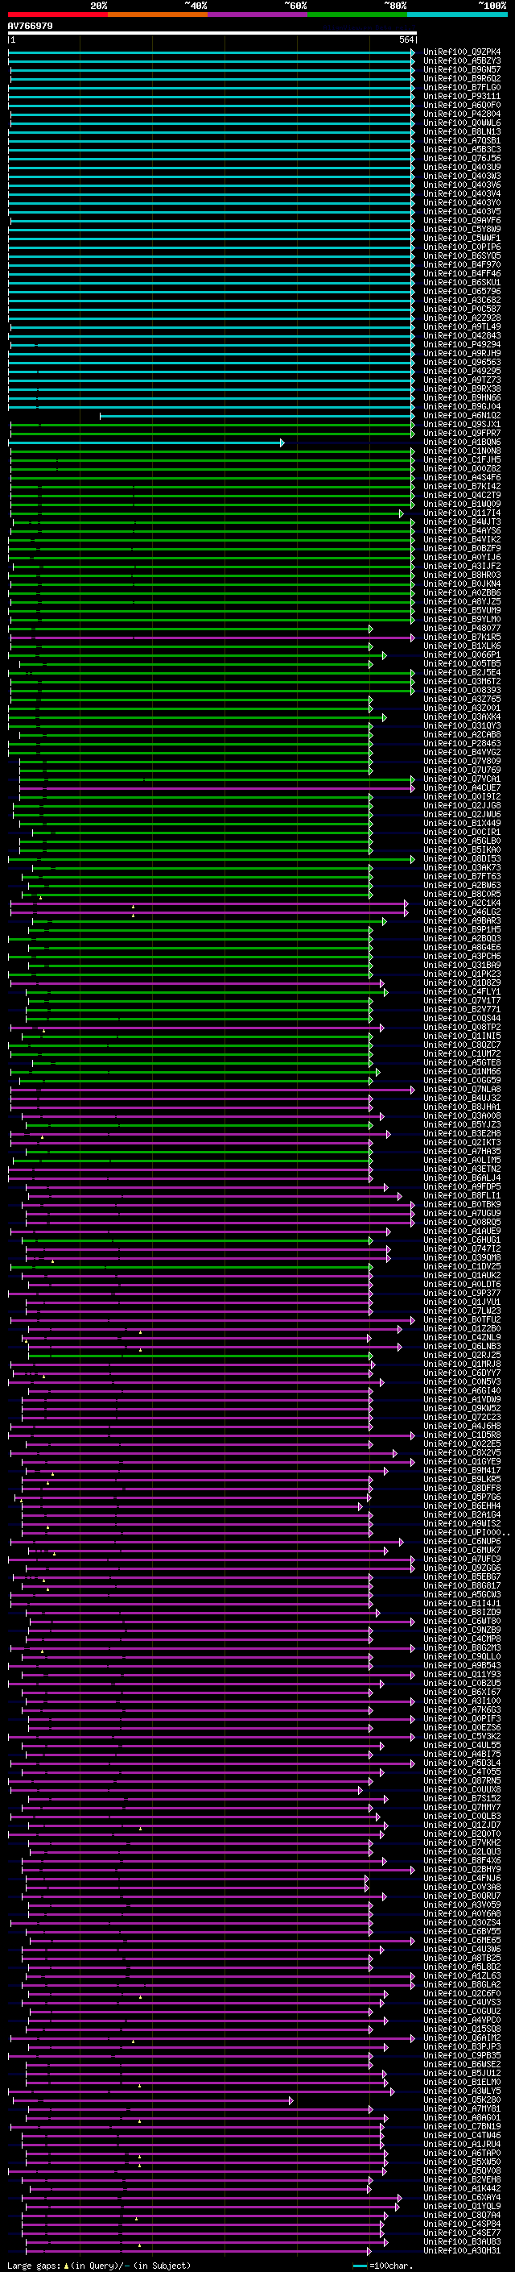Select the UniRef100_C6NUP6 label

462,1542
